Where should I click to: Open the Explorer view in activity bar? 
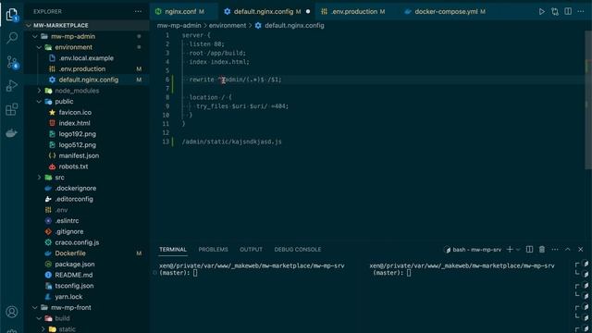(x=12, y=15)
